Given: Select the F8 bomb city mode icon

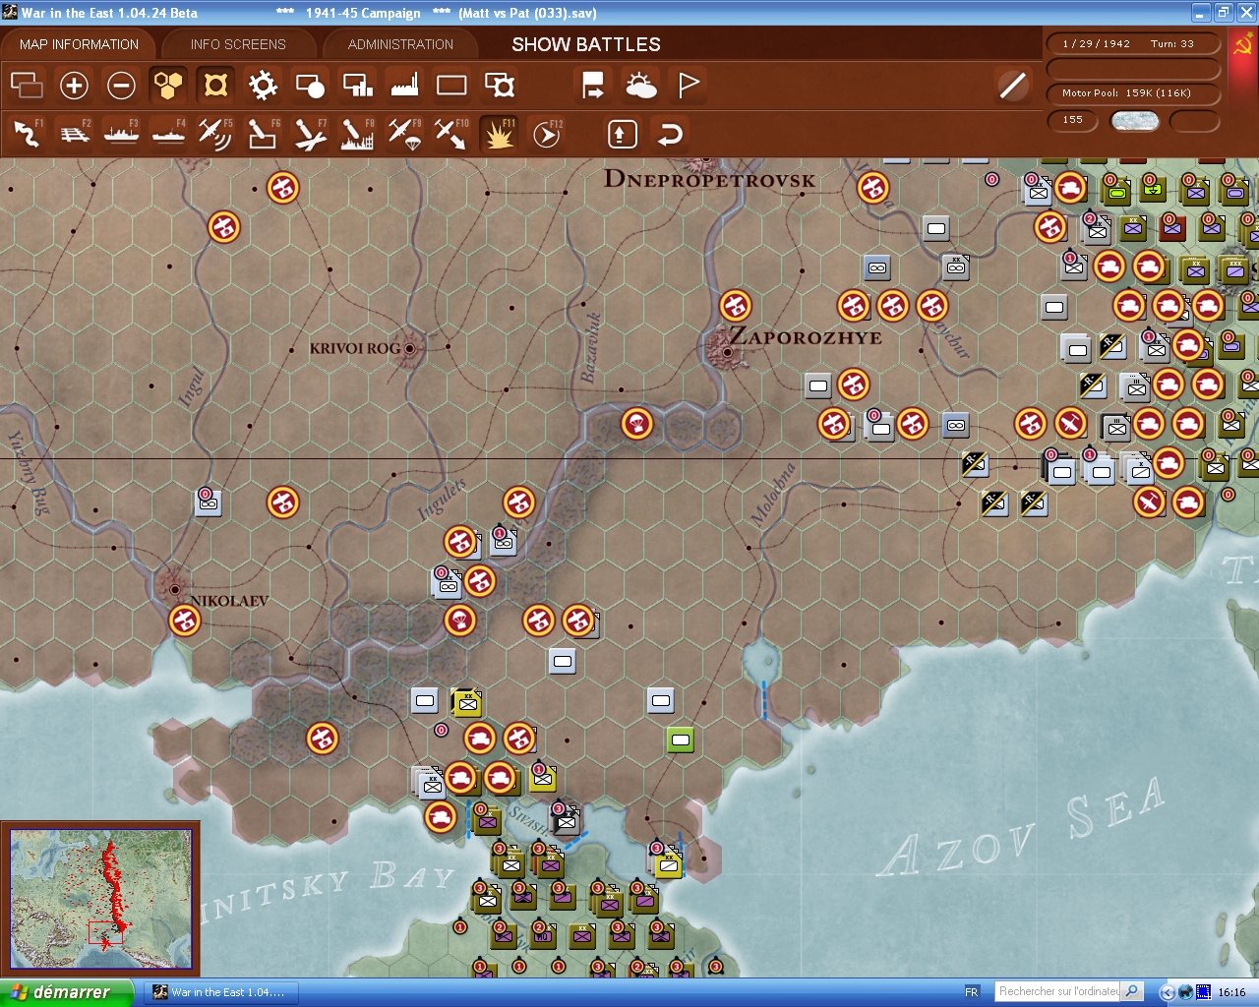Looking at the screenshot, I should 357,134.
